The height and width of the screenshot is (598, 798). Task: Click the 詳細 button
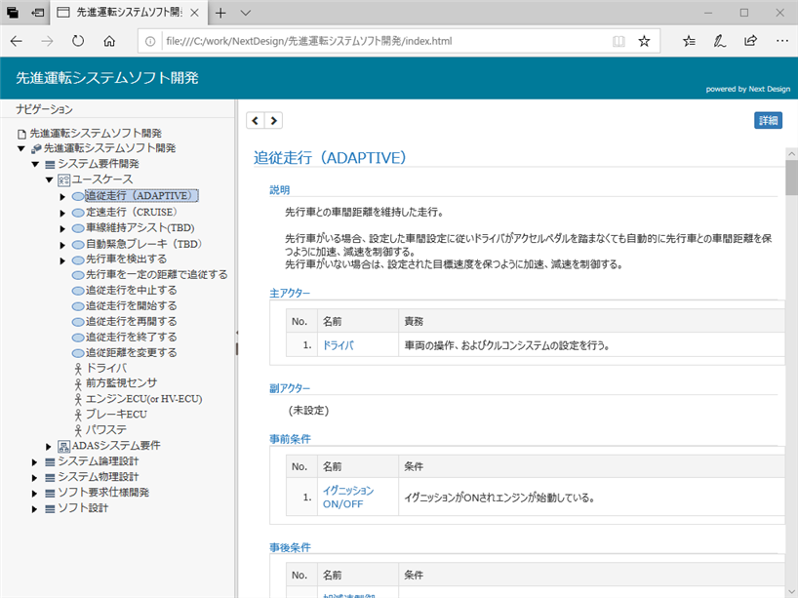(767, 119)
